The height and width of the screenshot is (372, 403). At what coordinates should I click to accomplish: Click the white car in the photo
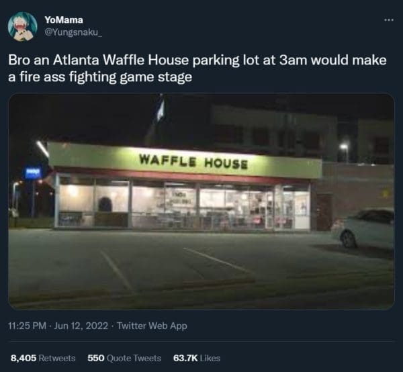coord(363,228)
